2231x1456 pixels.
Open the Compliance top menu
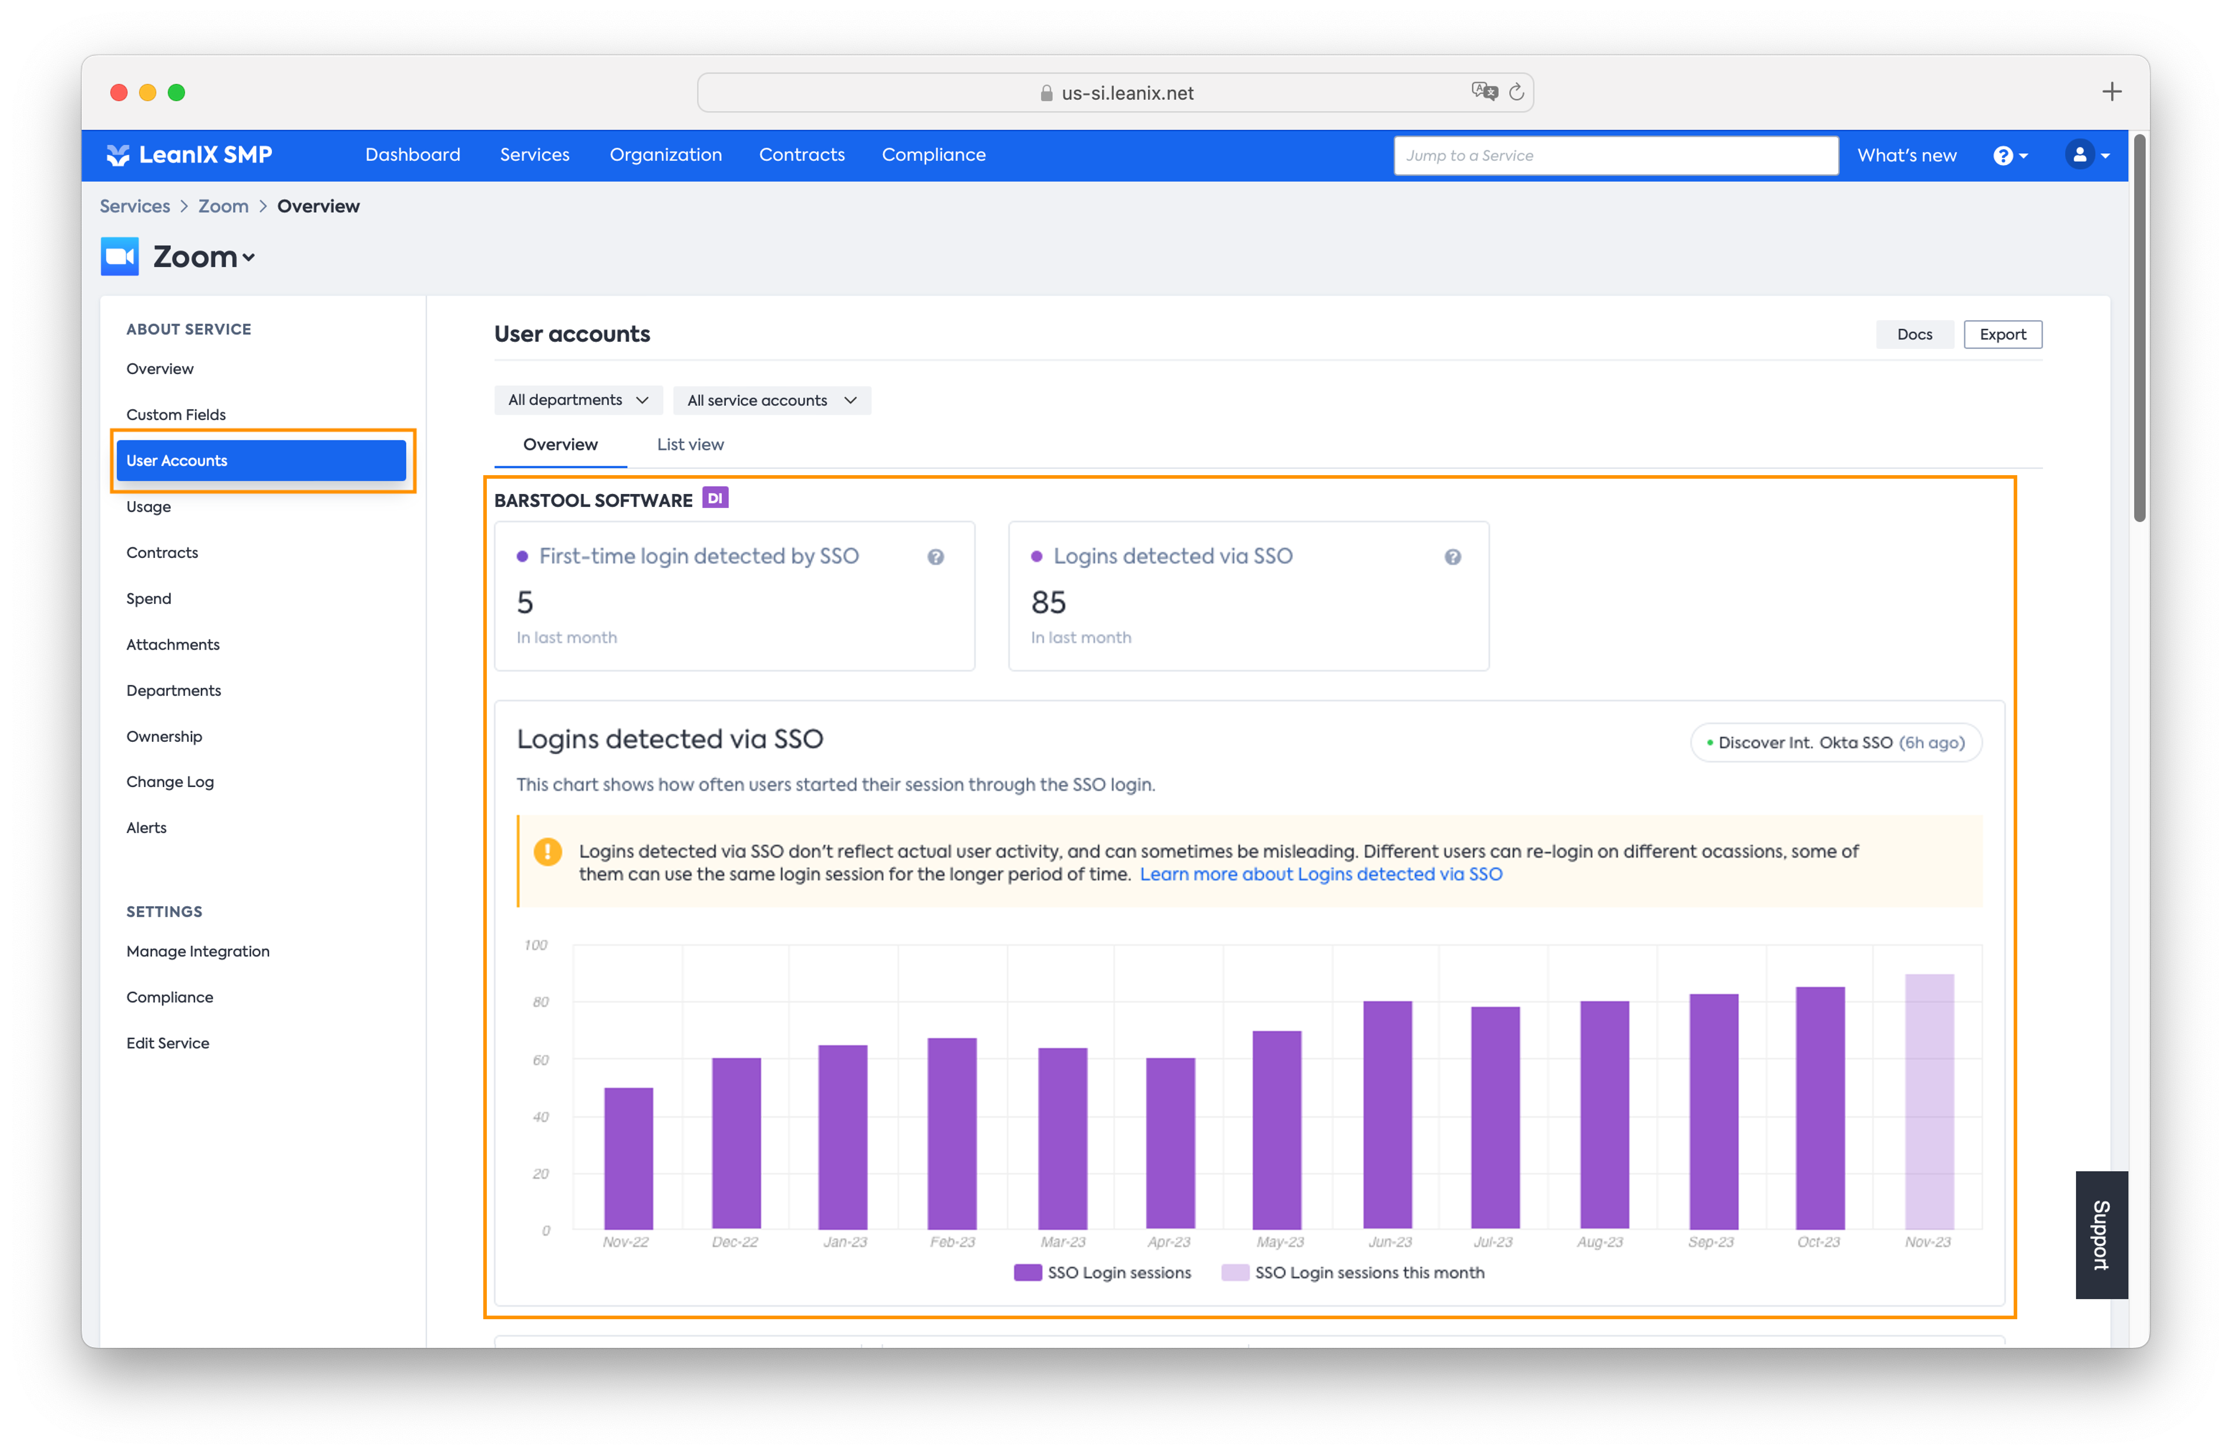[934, 154]
